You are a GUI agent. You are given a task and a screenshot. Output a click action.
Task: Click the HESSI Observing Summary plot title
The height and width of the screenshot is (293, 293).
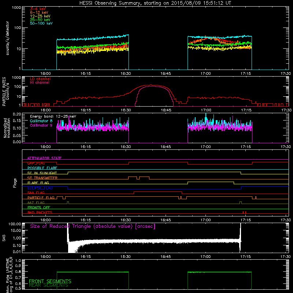tap(155, 3)
